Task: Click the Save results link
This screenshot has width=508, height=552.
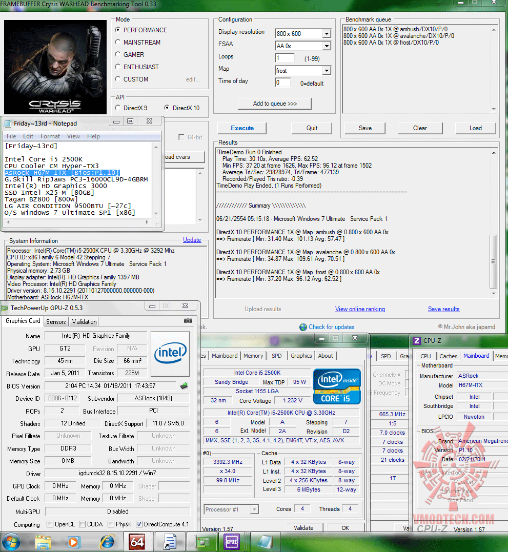Action: (x=443, y=309)
